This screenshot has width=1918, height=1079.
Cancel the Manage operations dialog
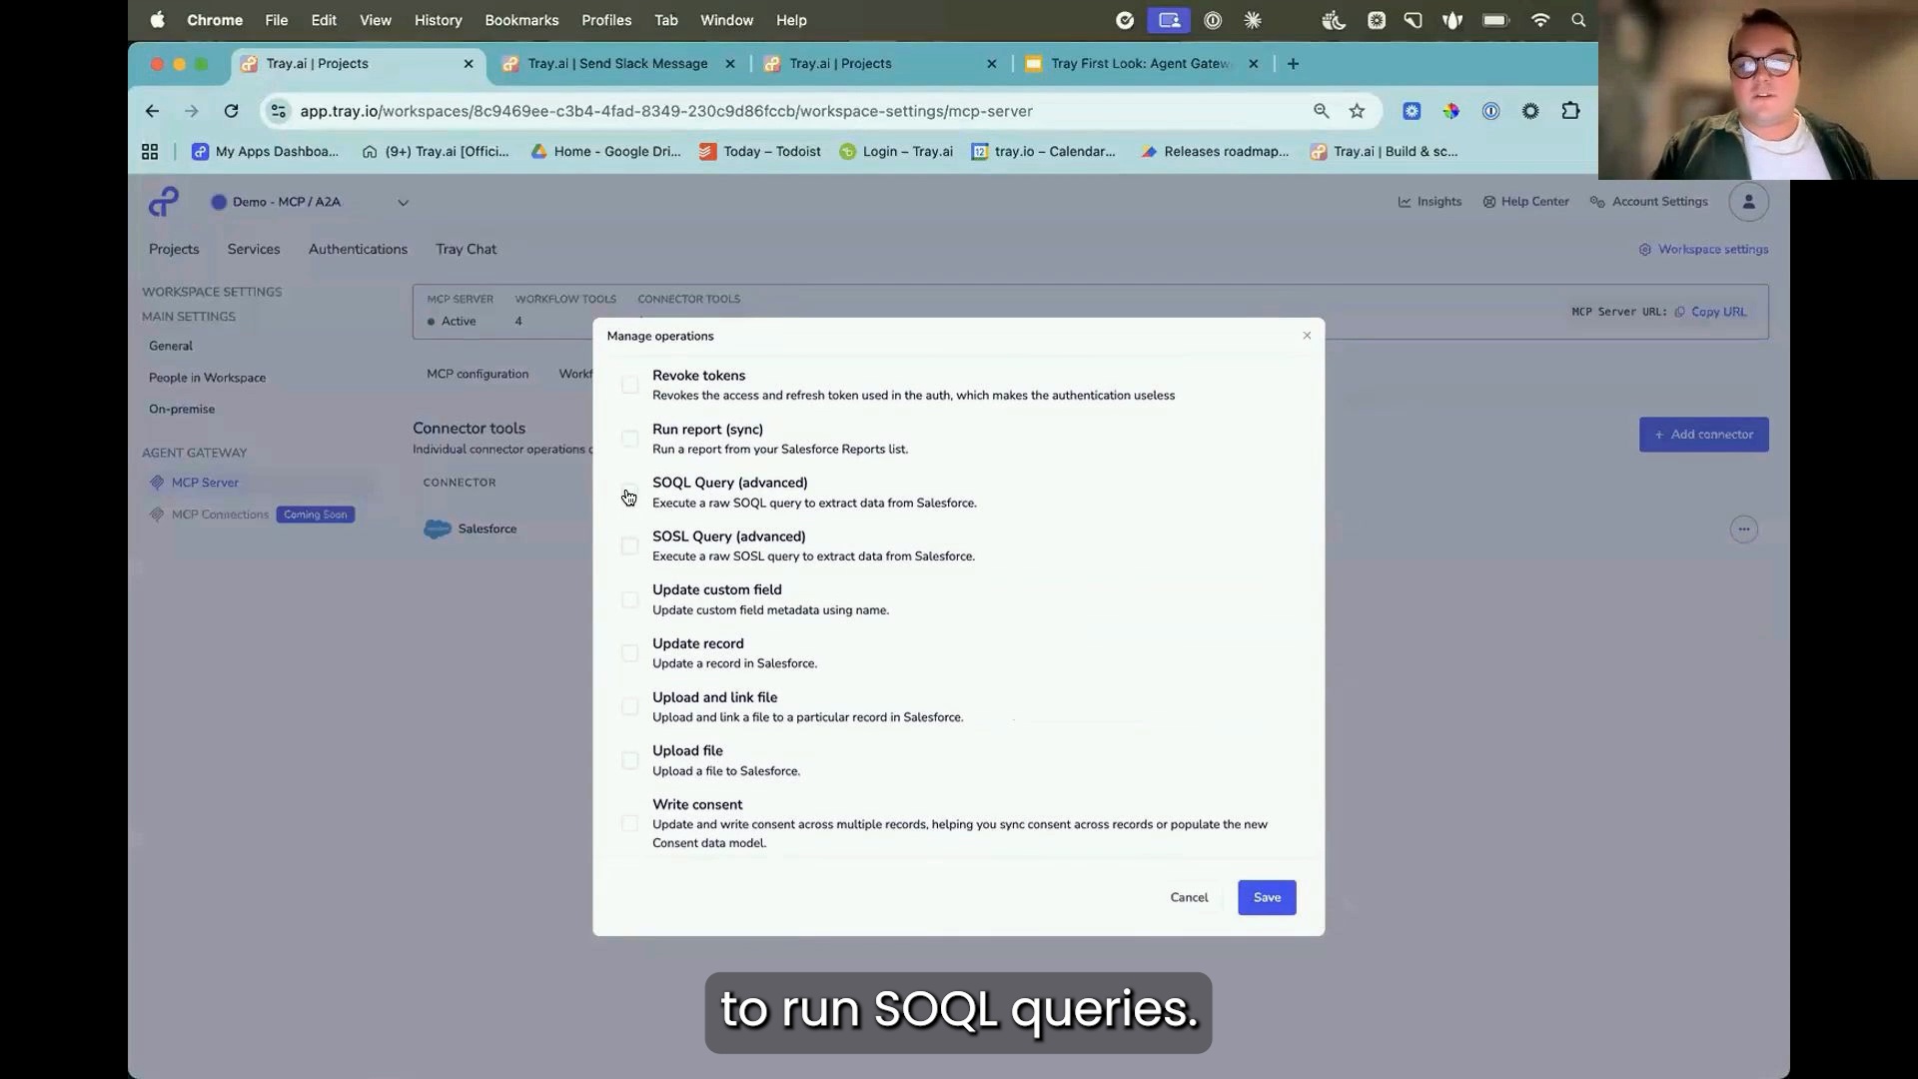point(1189,897)
